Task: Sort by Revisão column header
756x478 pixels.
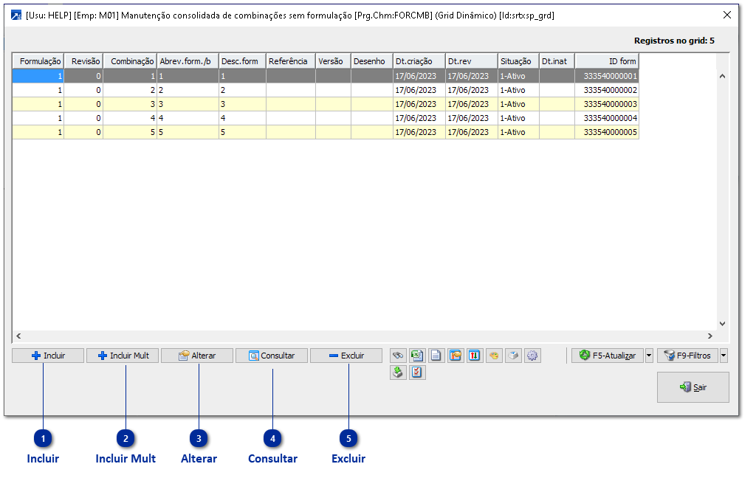Action: (84, 61)
